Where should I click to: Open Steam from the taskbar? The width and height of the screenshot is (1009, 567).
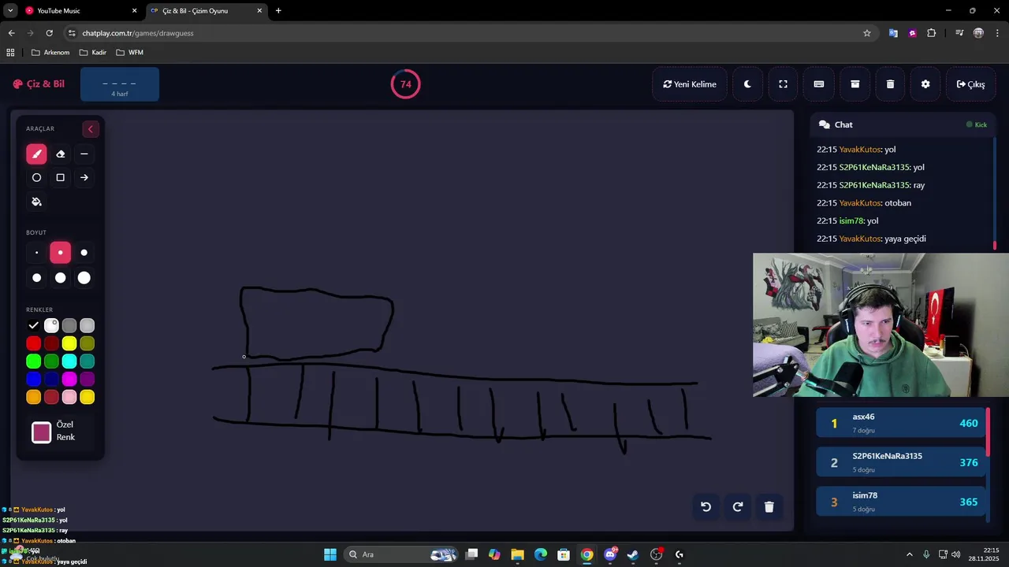pyautogui.click(x=633, y=554)
